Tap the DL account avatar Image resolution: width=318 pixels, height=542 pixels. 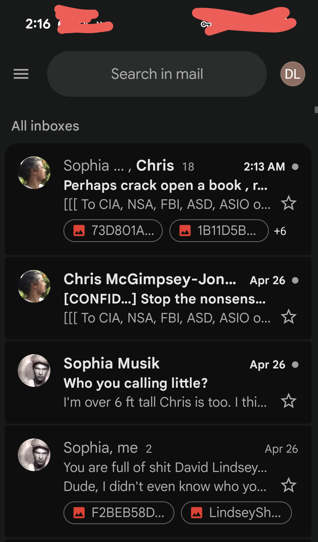[293, 74]
